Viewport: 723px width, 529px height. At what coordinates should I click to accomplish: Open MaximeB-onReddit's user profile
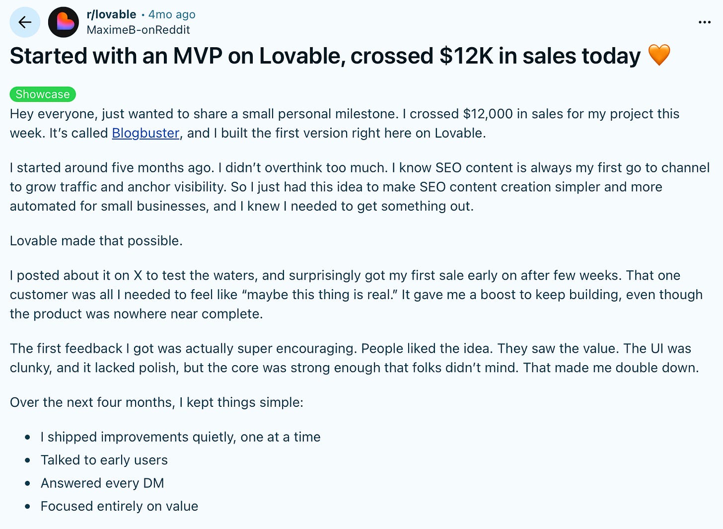point(138,30)
